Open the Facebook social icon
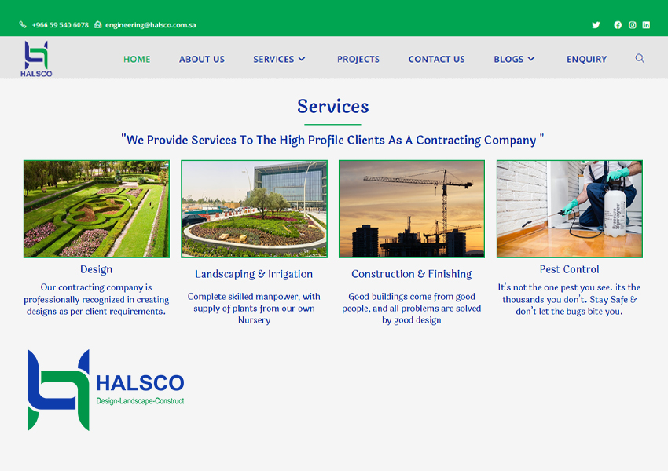668x471 pixels. click(618, 25)
